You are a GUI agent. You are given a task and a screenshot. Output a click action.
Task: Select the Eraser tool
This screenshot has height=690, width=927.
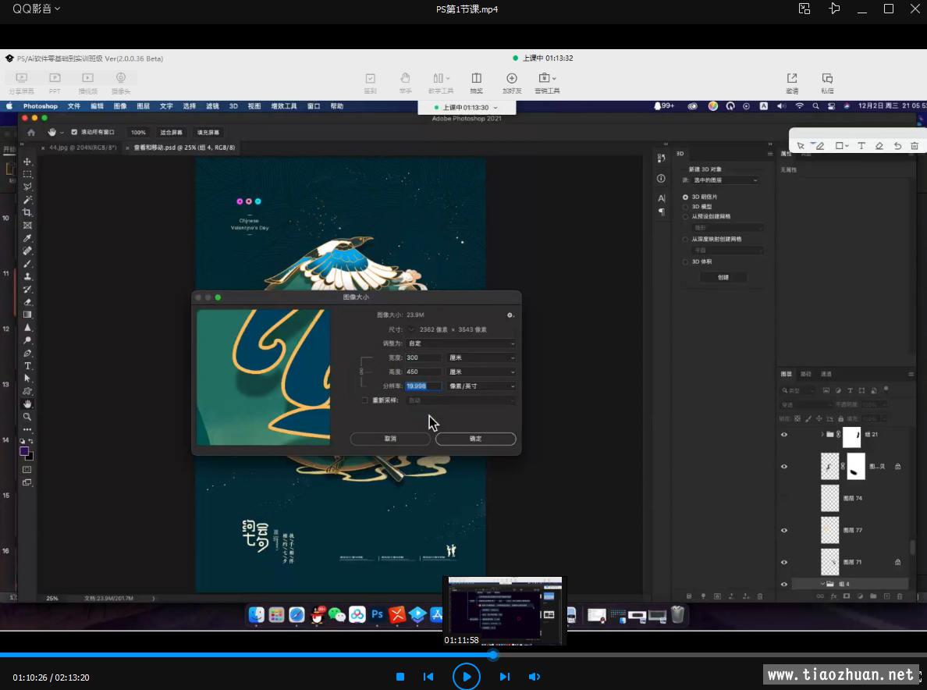click(x=27, y=302)
